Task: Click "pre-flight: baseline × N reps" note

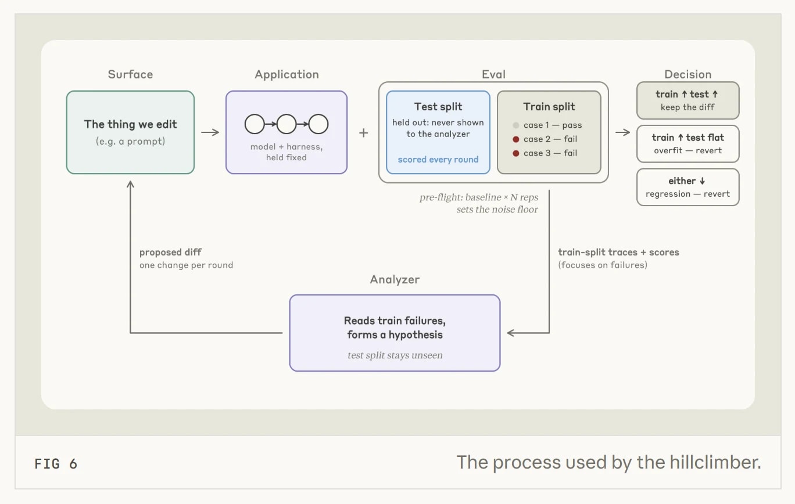Action: (x=479, y=197)
